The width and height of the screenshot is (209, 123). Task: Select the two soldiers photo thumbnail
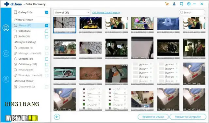point(194,49)
